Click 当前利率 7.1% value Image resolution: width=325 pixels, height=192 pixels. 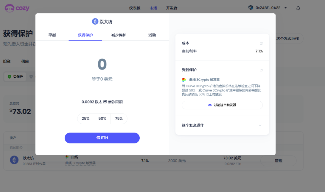[x=259, y=51]
